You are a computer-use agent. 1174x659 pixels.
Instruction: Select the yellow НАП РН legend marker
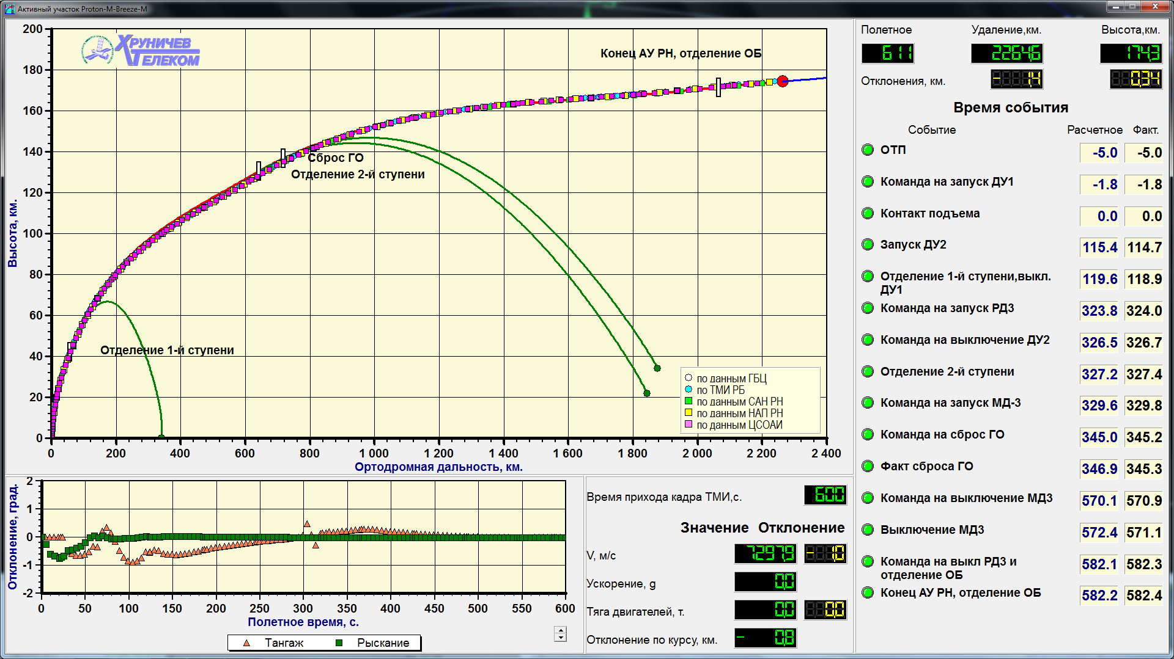(689, 413)
